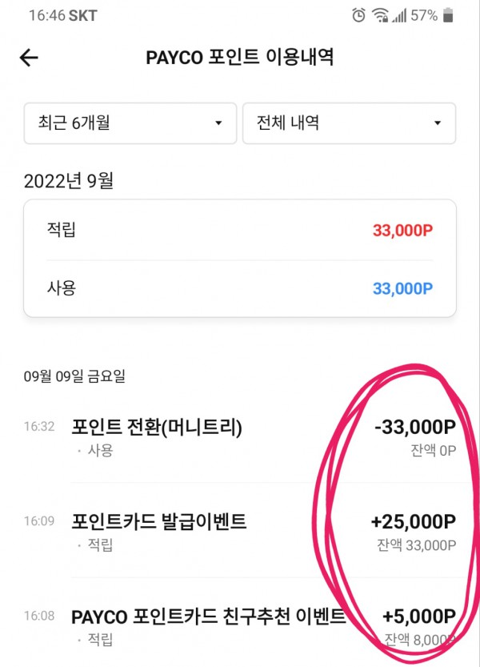Tap the +25,000P amount

coord(414,522)
